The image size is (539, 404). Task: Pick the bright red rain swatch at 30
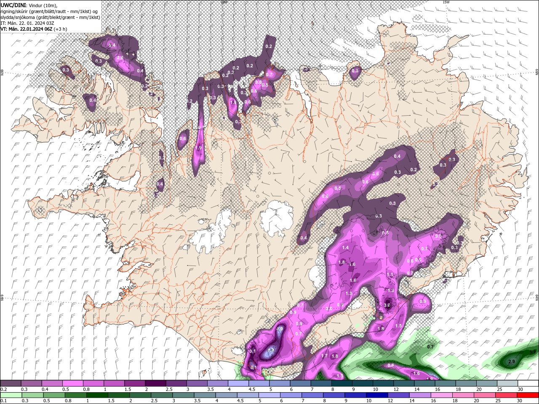point(528,395)
